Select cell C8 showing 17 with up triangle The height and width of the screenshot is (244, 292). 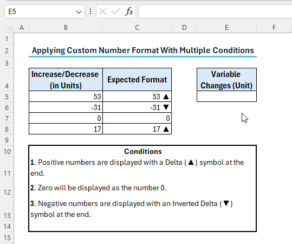point(137,129)
